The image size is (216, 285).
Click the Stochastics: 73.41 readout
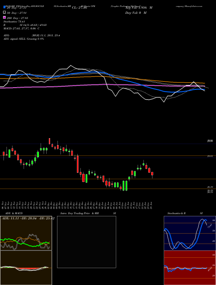tap(14, 22)
